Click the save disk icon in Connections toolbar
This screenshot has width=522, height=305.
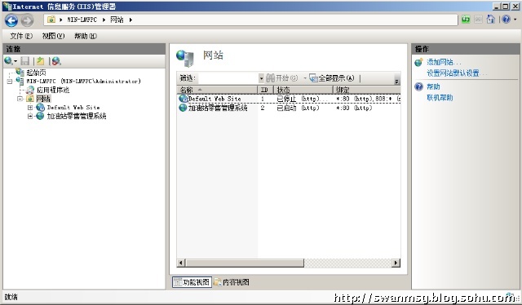(25, 61)
